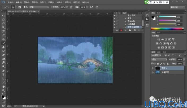Select the Lasso tool
Viewport: 187px width, 108px height.
[x=3, y=24]
